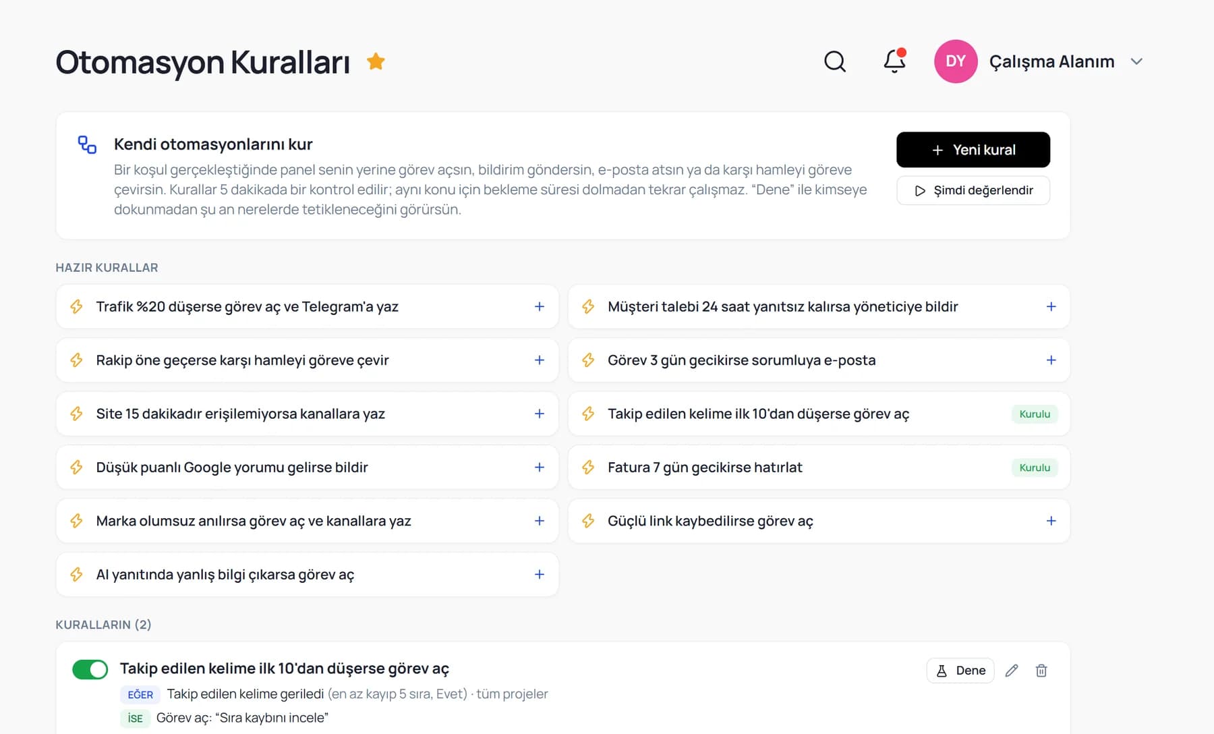Add Site 15 dakikadır erişilemiyorsa rule plus
The height and width of the screenshot is (734, 1214).
point(540,414)
